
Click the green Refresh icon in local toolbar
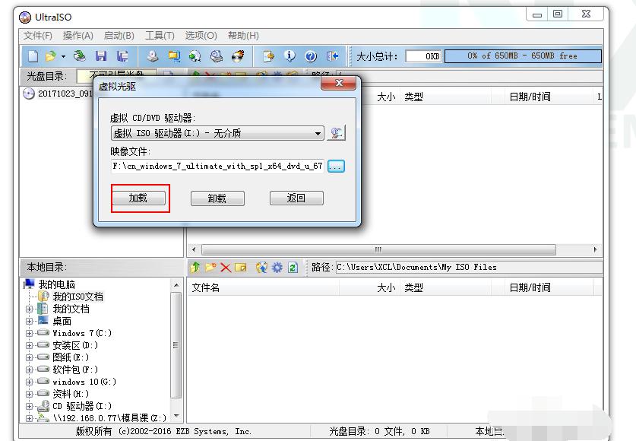tap(293, 268)
